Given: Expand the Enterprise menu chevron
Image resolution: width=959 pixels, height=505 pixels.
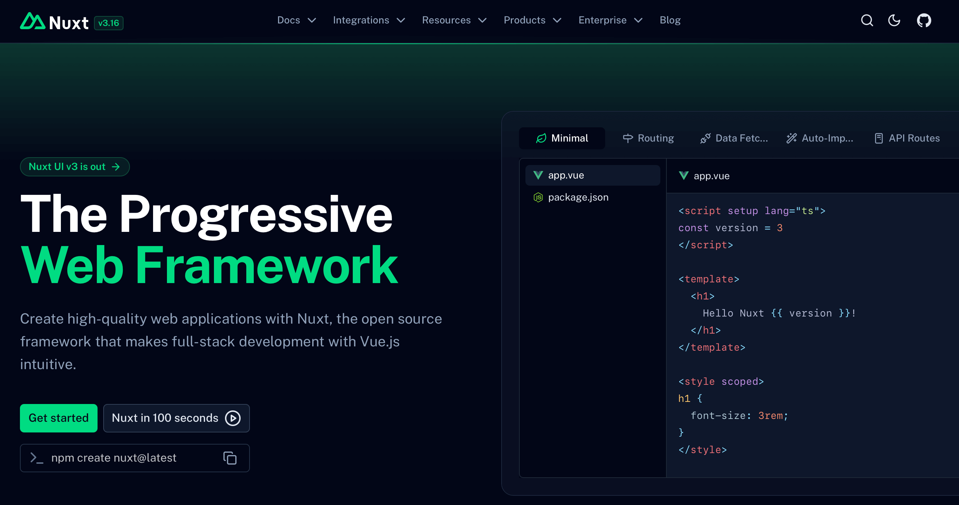Looking at the screenshot, I should (x=638, y=20).
